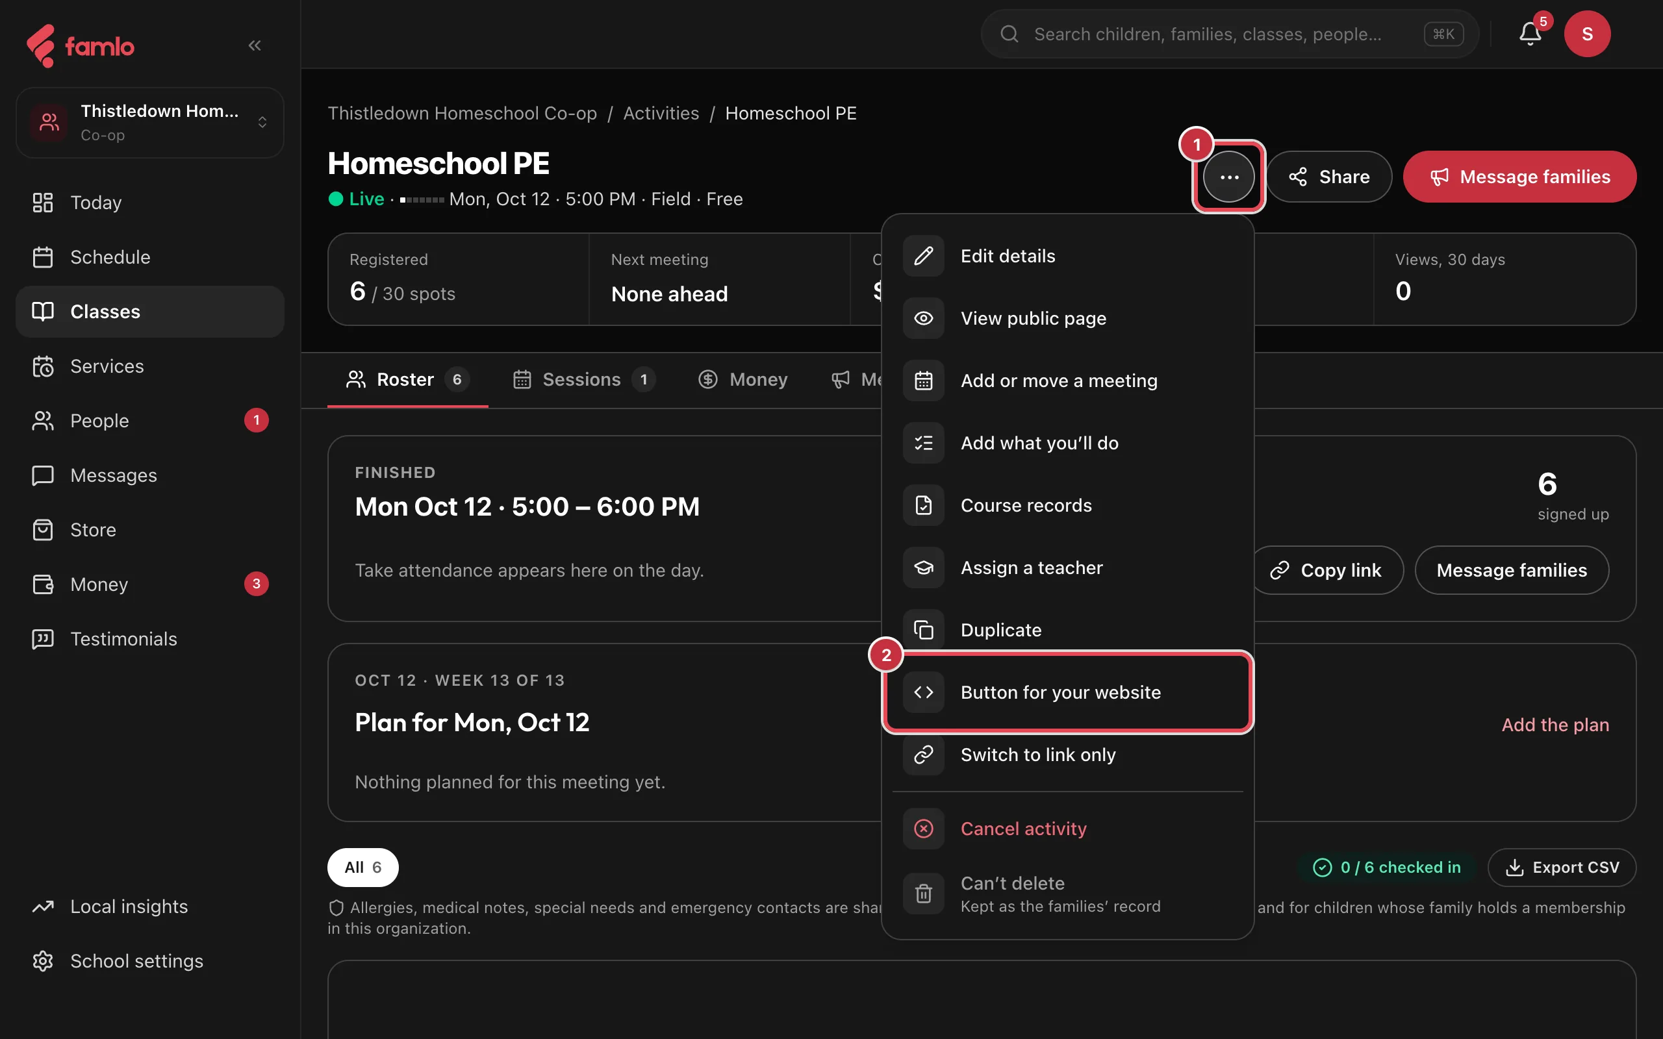
Task: Select Add or move a meeting
Action: click(1068, 381)
